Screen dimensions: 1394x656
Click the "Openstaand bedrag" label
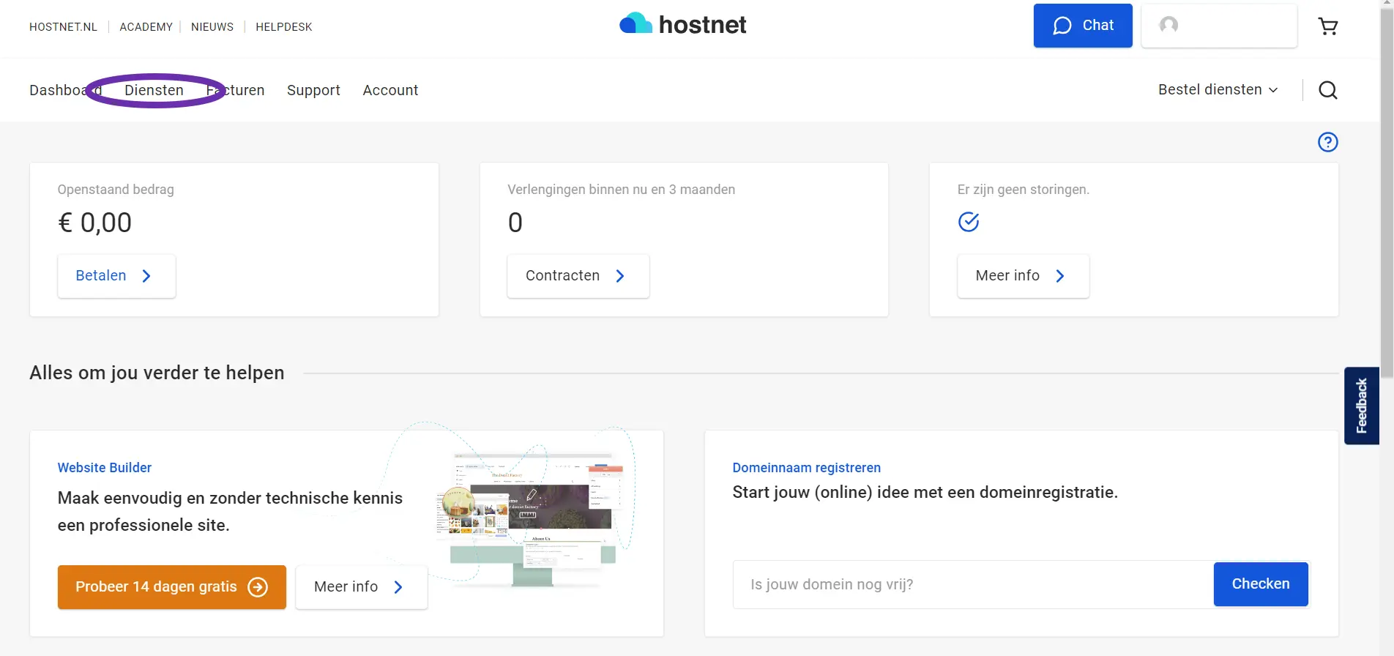(116, 190)
